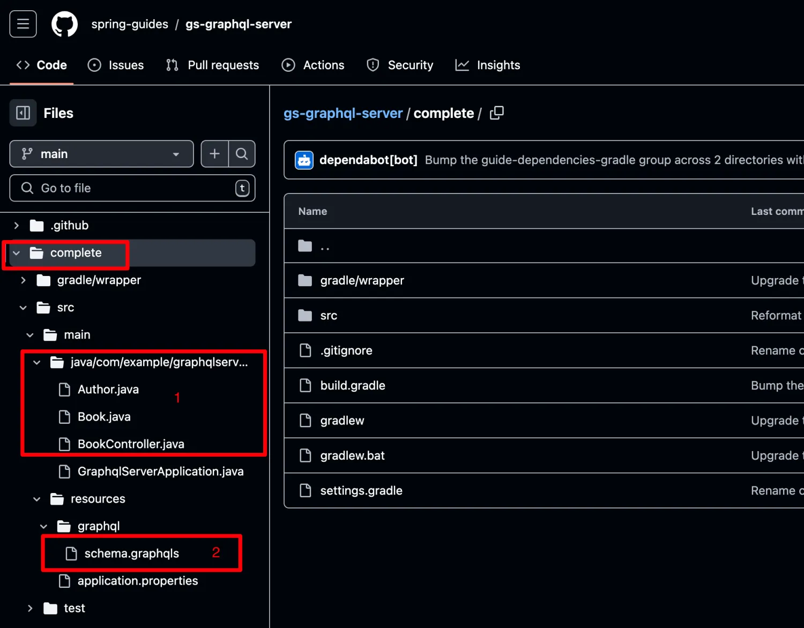Go to the spring-guides owner link
The image size is (804, 628).
click(x=130, y=24)
